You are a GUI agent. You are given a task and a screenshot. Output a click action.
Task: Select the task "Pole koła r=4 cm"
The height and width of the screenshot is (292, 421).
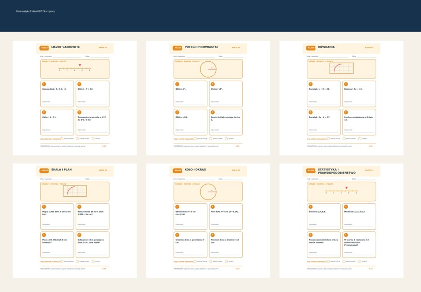click(x=226, y=216)
